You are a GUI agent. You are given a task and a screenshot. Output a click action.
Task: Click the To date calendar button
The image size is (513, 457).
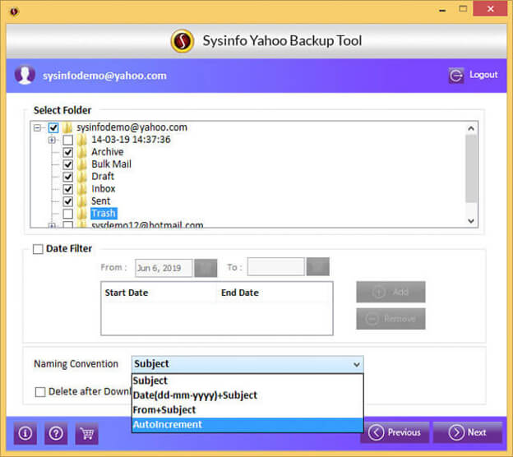317,267
